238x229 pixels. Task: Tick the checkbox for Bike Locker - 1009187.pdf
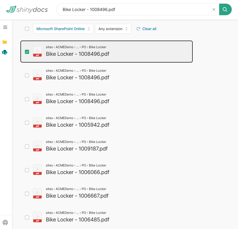[x=27, y=147]
